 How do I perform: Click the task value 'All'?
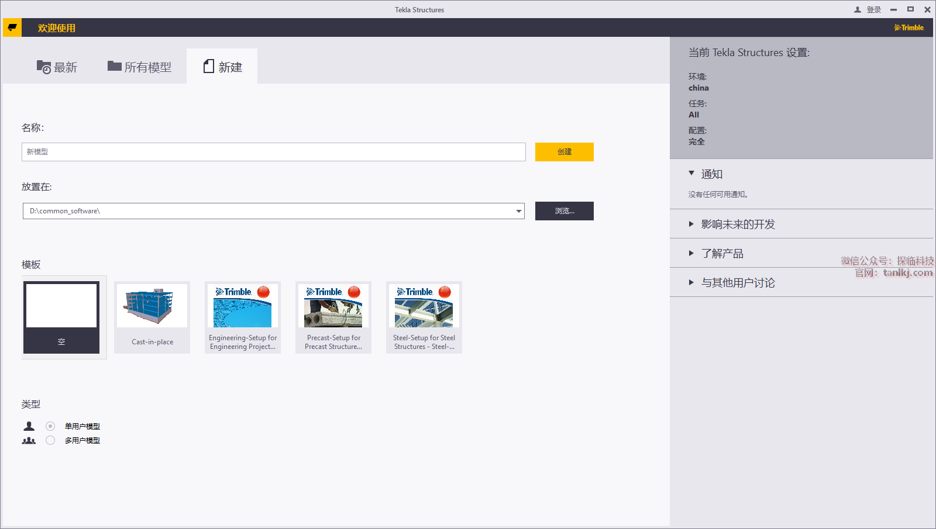click(x=694, y=115)
